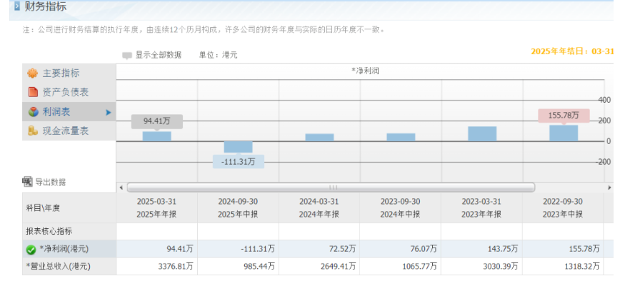Select the 利润表 tab
620x281 pixels.
coord(69,112)
